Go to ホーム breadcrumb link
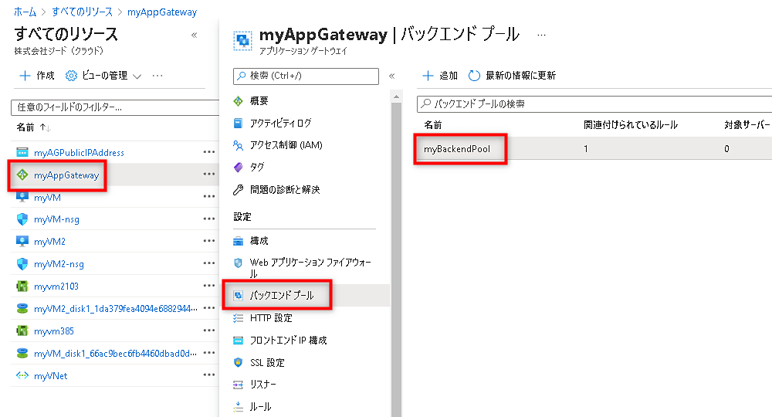 pos(25,12)
